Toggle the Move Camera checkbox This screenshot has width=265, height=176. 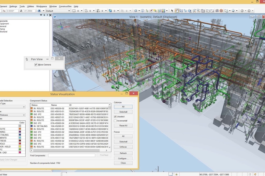[36, 65]
